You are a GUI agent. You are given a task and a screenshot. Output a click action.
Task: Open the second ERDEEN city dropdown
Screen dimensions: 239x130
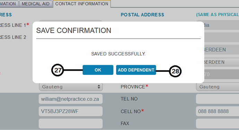pos(222,62)
